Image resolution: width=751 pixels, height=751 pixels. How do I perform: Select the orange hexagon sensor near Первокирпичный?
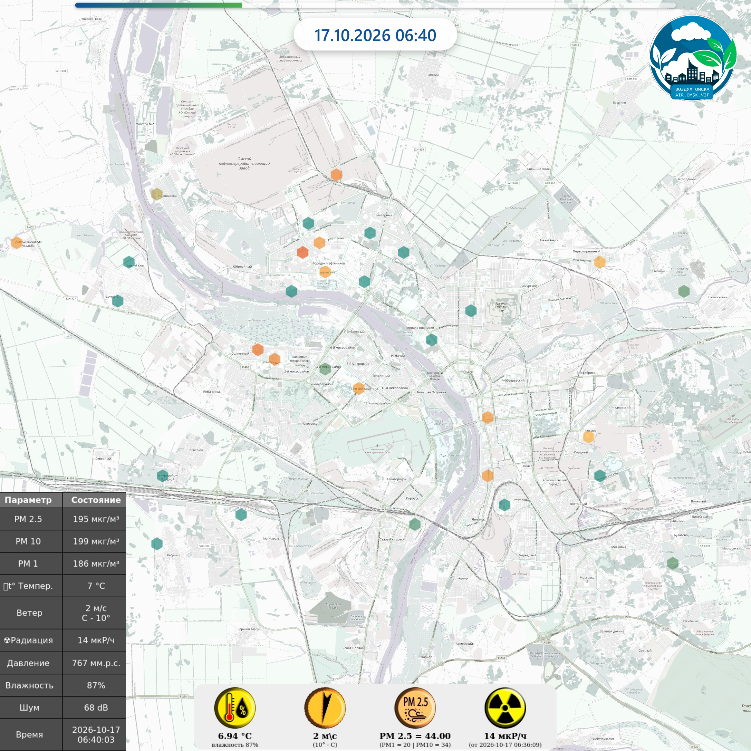coord(600,262)
